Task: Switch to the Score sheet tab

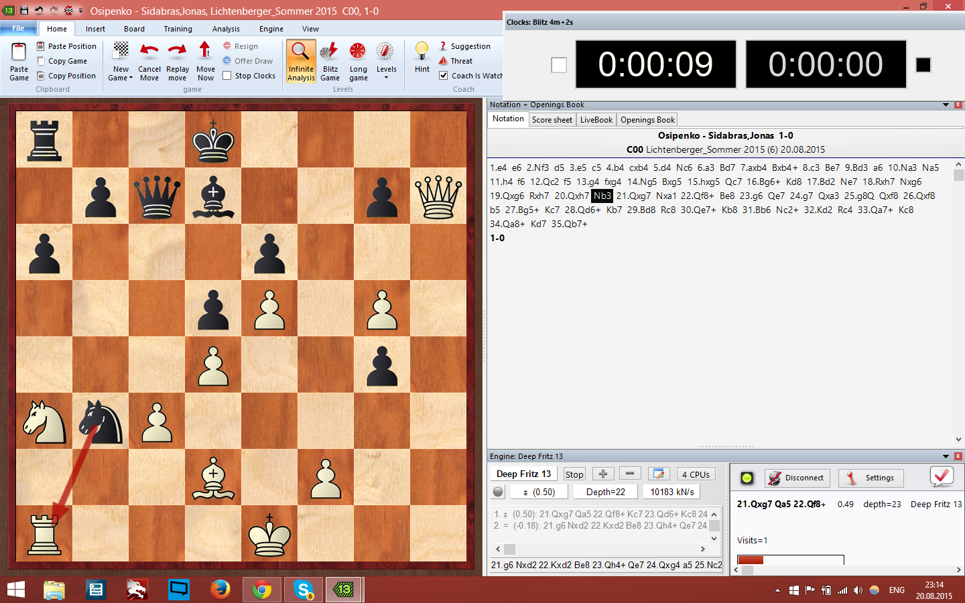Action: pyautogui.click(x=552, y=120)
